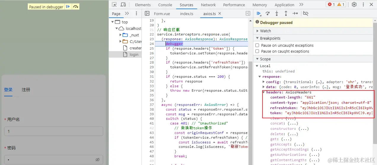This screenshot has width=377, height=165.
Task: Toggle password visibility eye icon
Action: [x=98, y=160]
